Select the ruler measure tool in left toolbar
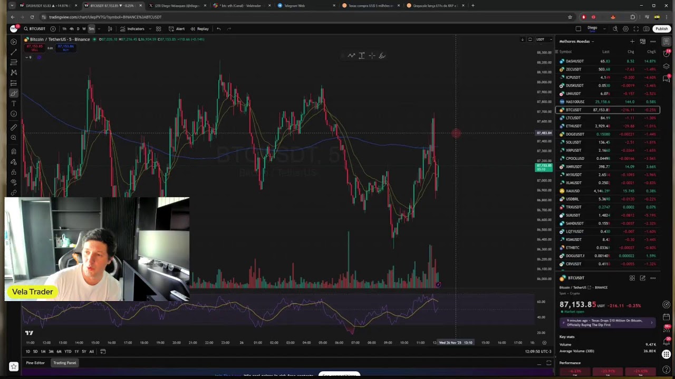Viewport: 675px width, 379px height. (14, 127)
